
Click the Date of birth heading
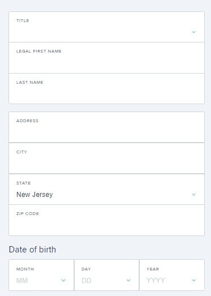click(32, 250)
